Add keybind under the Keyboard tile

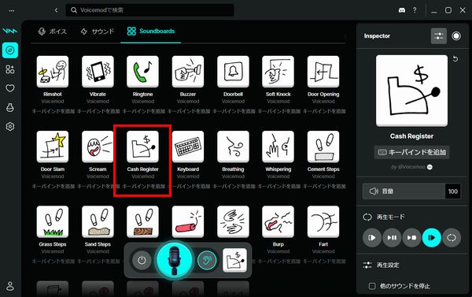coord(189,187)
